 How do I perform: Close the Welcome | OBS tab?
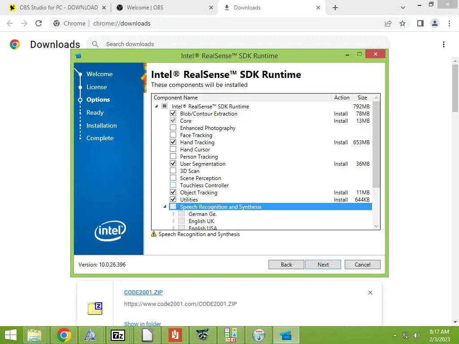click(x=211, y=8)
